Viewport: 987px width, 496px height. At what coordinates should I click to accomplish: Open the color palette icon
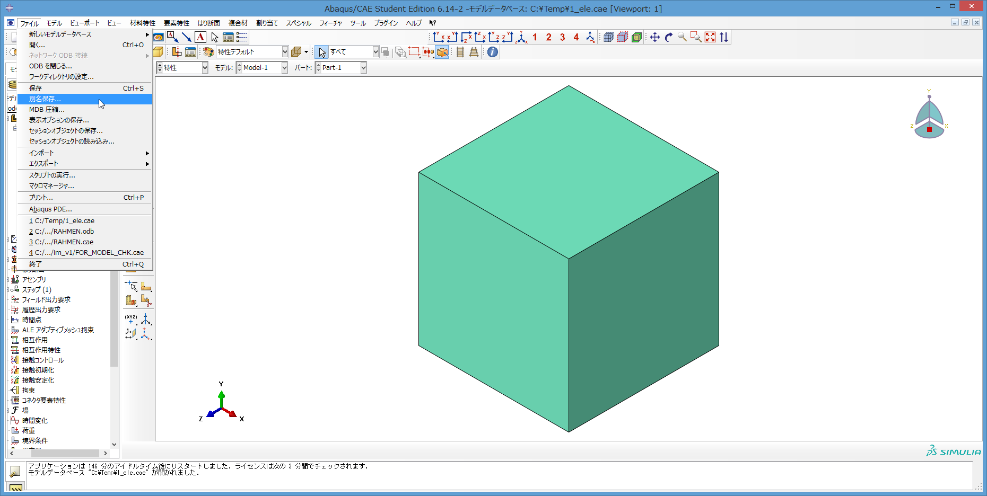[x=208, y=52]
